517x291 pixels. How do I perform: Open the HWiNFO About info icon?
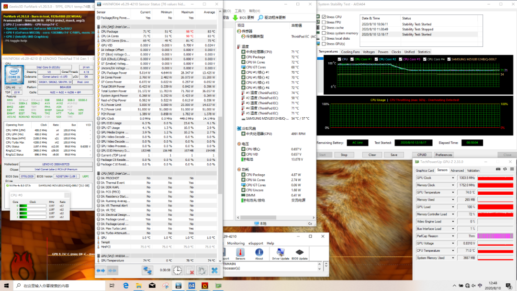click(259, 252)
